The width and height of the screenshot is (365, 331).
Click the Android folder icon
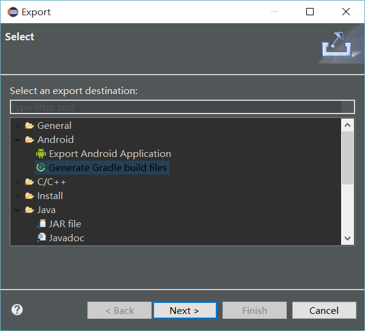click(x=29, y=140)
